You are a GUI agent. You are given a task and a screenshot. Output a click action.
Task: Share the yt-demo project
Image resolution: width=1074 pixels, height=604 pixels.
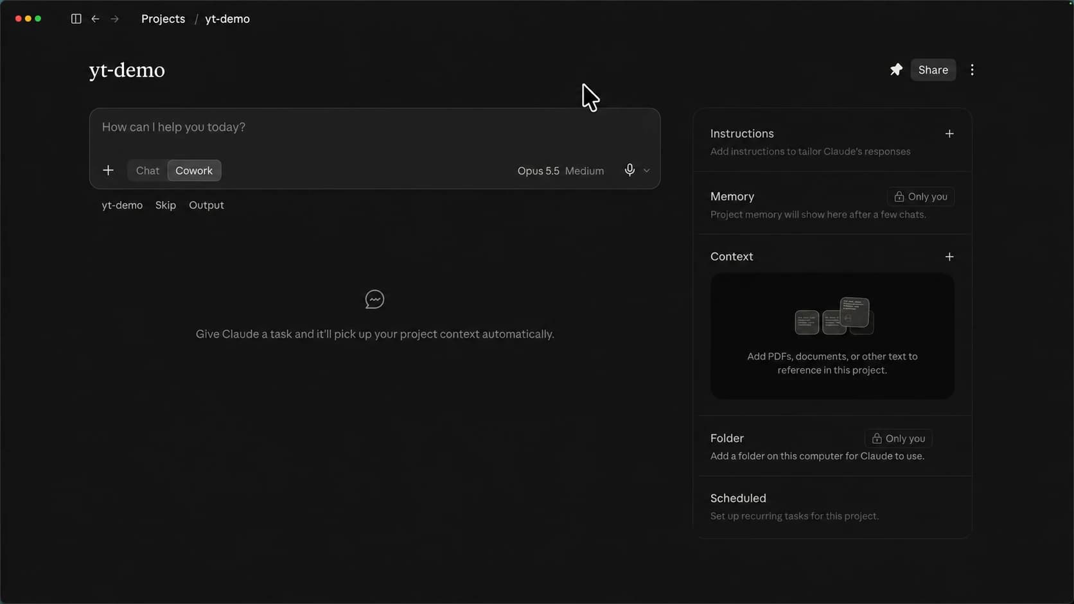(933, 69)
